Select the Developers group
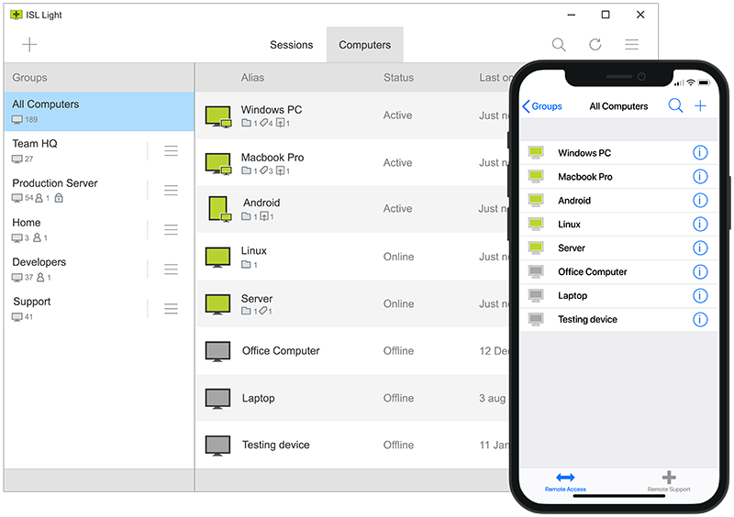This screenshot has width=734, height=517. (x=75, y=269)
